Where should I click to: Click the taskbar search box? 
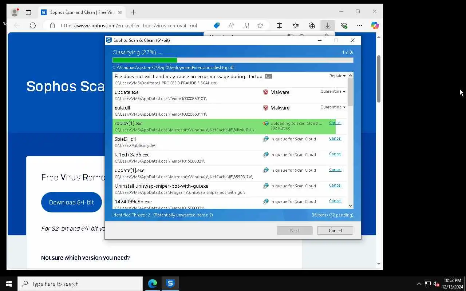(x=80, y=284)
